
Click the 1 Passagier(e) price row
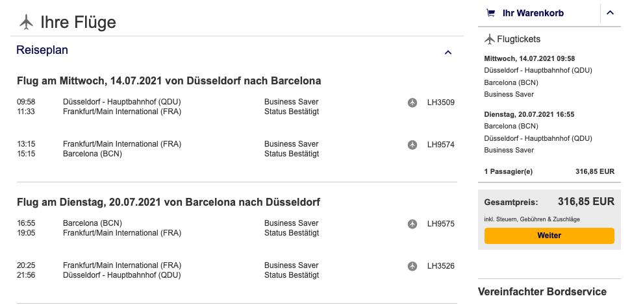[x=549, y=172]
